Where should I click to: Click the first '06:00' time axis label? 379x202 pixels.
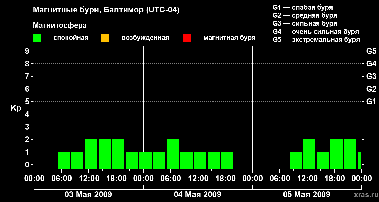coord(61,179)
